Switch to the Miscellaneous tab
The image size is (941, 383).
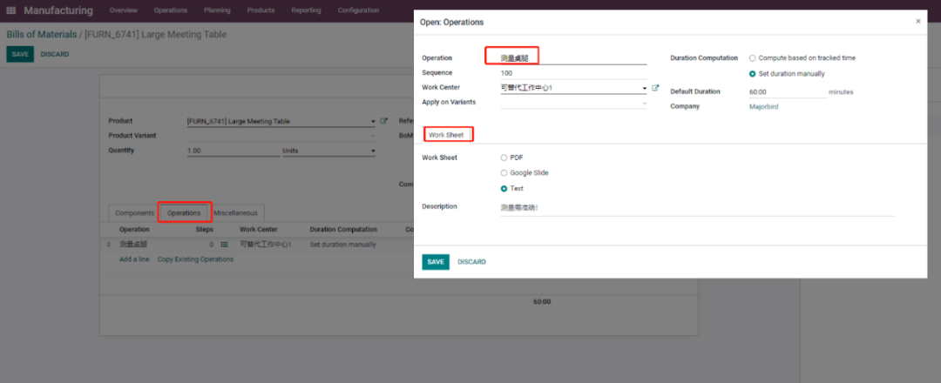pyautogui.click(x=235, y=212)
